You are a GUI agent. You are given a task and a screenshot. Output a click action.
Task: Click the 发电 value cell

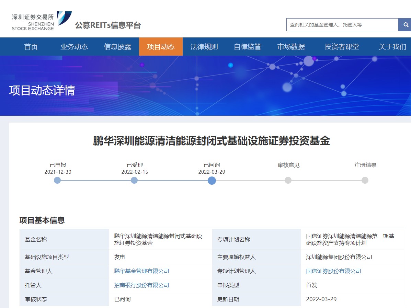pyautogui.click(x=160, y=257)
